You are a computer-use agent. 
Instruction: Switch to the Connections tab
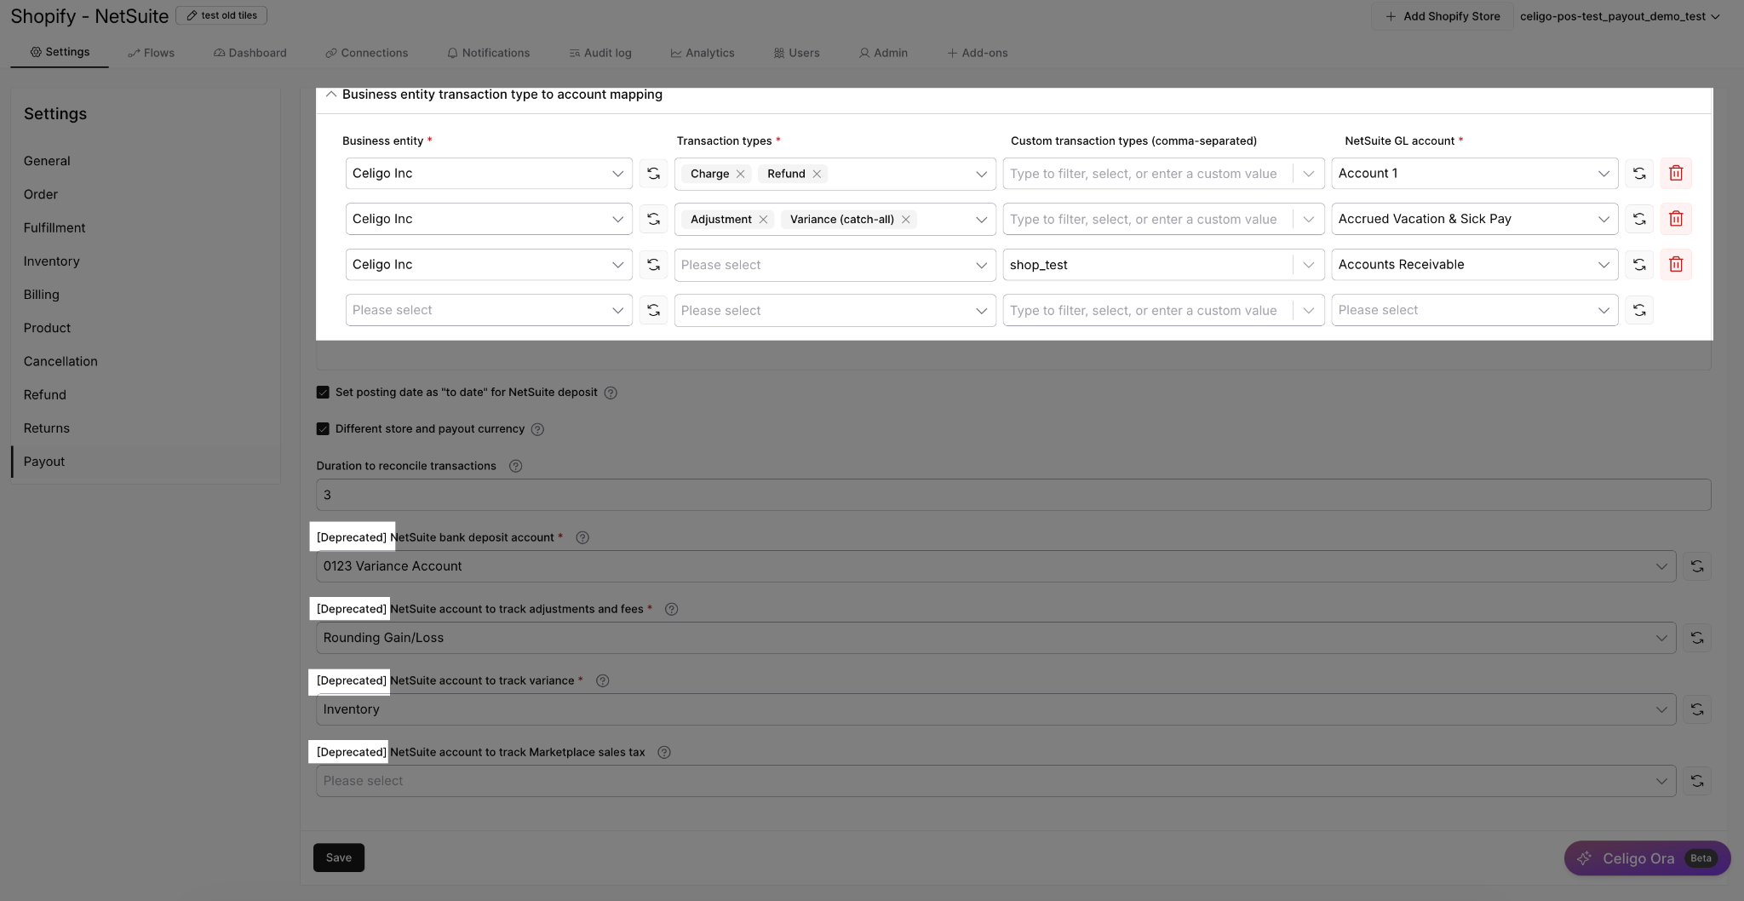click(x=367, y=53)
